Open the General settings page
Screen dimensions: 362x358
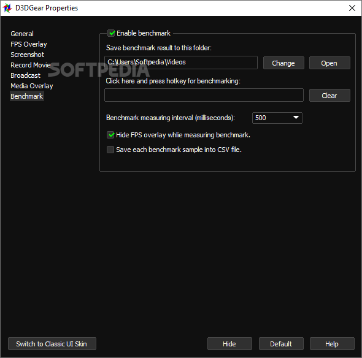click(22, 34)
